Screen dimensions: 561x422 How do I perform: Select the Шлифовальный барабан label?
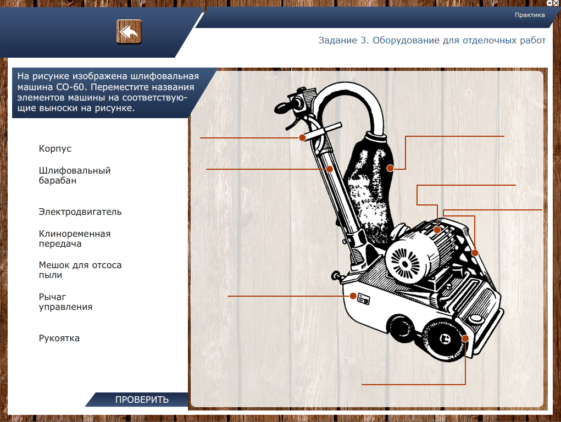(74, 175)
